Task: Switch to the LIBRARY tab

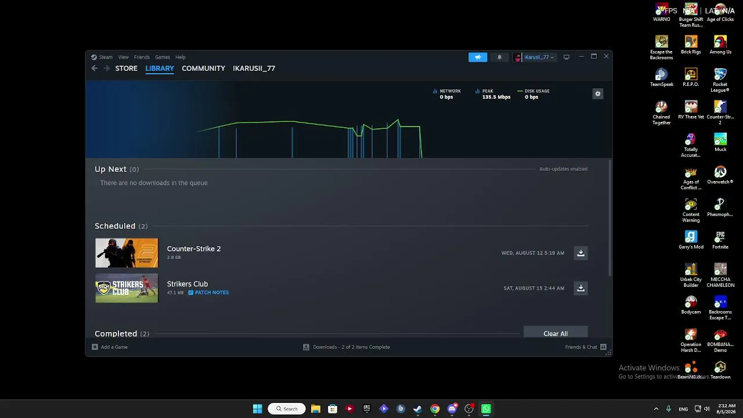Action: coord(160,68)
